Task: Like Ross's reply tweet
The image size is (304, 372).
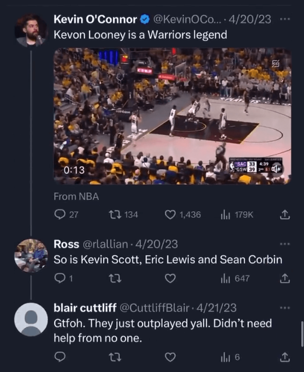Action: [170, 279]
